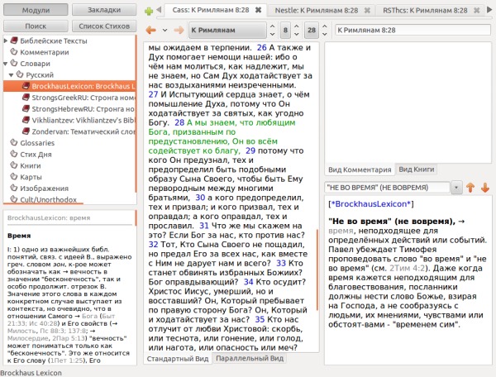Viewport: 496px width, 377px height.
Task: Select Vikhliantzev dictionary module
Action: [x=83, y=120]
